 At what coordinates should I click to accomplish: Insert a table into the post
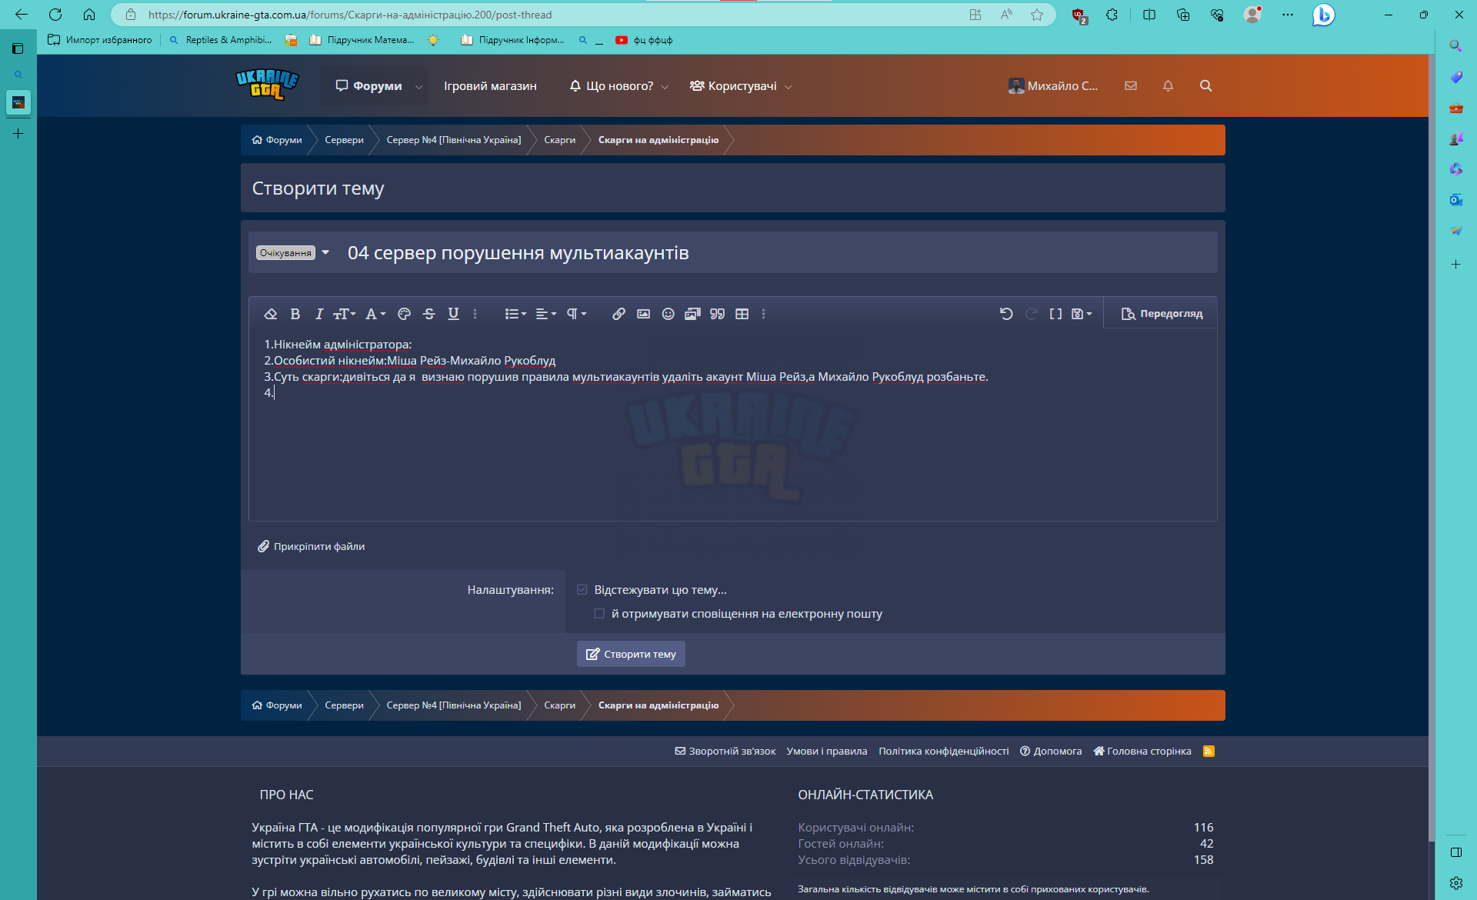point(742,314)
